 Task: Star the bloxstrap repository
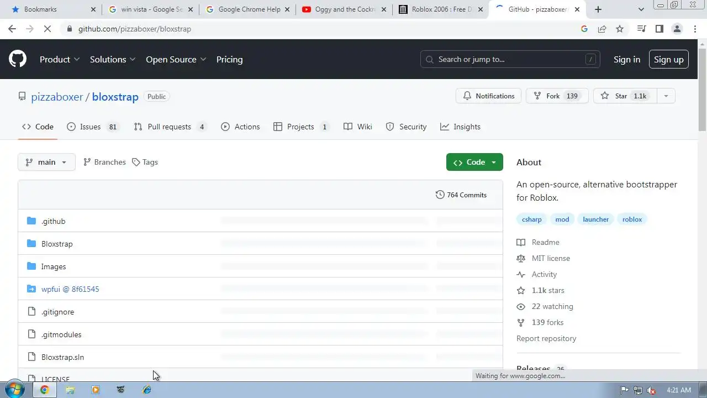click(625, 96)
